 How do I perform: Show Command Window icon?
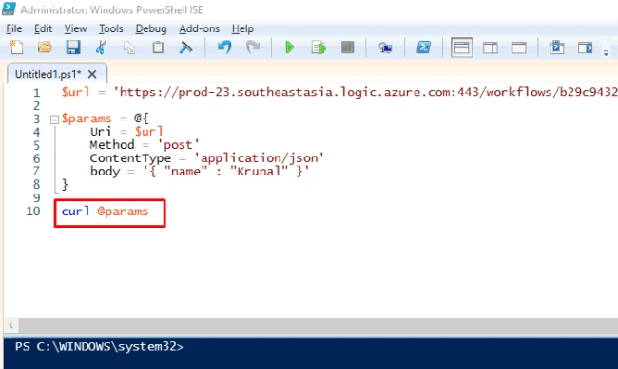(x=556, y=47)
